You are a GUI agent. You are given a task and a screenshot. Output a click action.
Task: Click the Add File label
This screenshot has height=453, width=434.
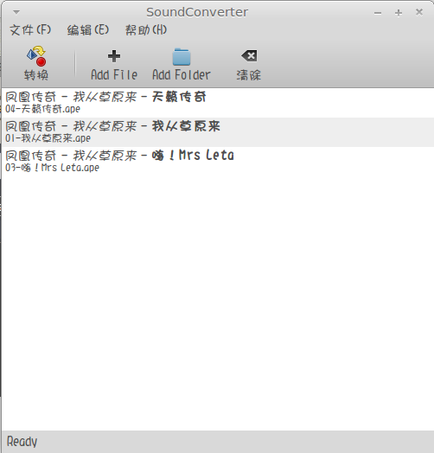pos(114,75)
